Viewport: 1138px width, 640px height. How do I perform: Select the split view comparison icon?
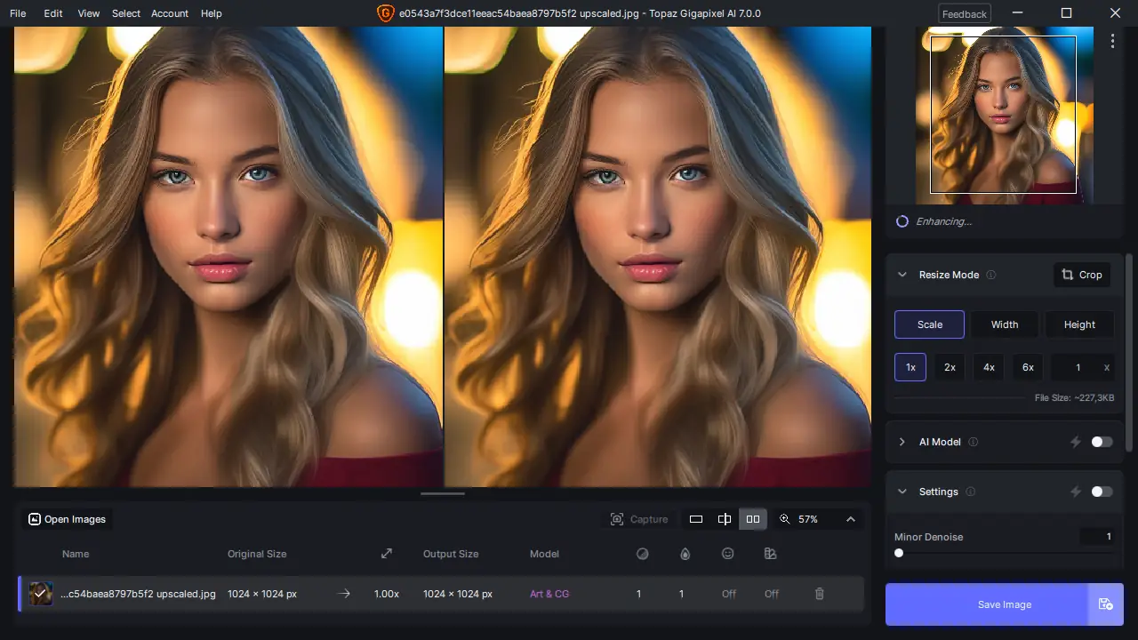[725, 518]
